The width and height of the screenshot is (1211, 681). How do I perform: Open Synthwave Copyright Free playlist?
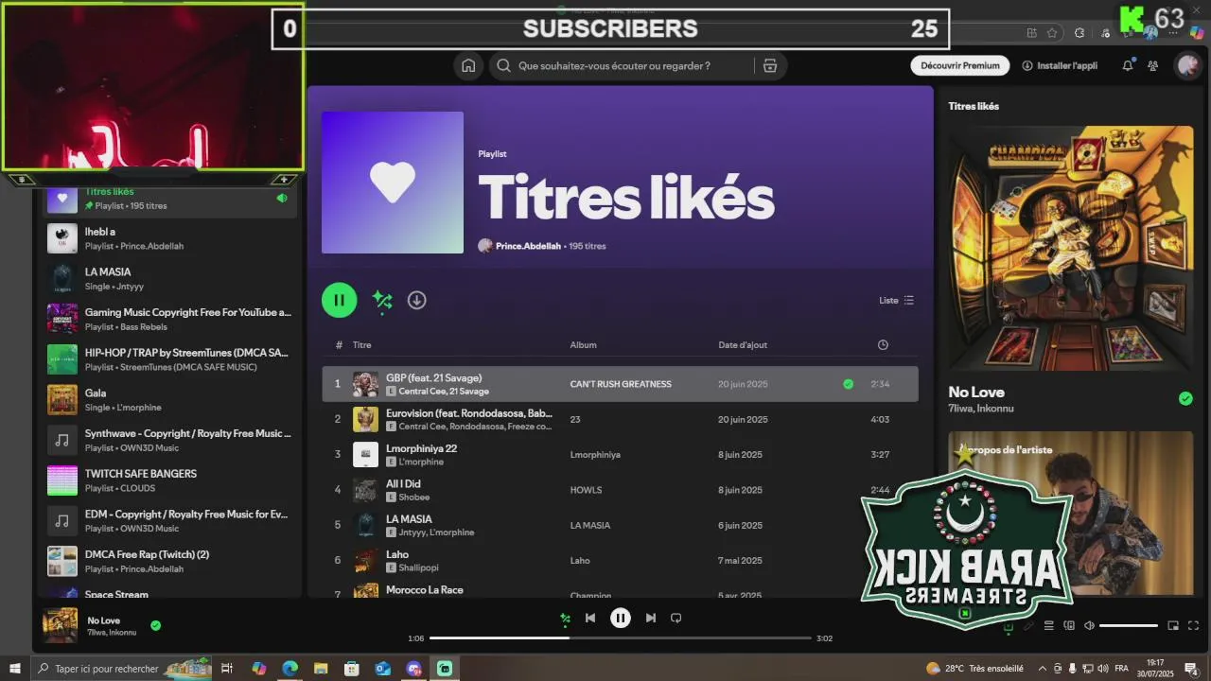pyautogui.click(x=170, y=440)
